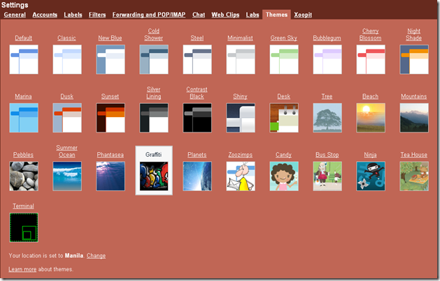The height and width of the screenshot is (281, 440).
Task: Select the Default theme thumbnail
Action: click(24, 59)
